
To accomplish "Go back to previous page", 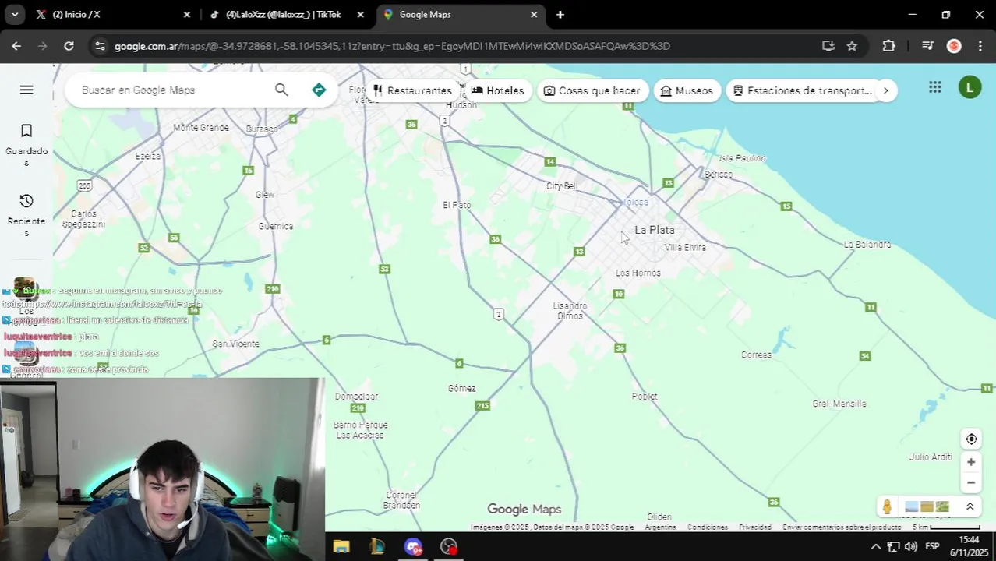I will coord(16,46).
